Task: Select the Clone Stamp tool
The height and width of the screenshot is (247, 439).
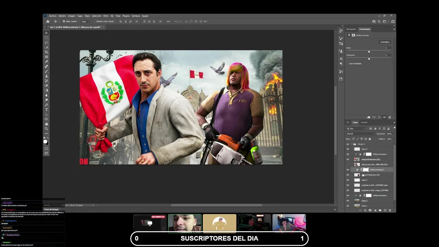Action: pos(46,76)
